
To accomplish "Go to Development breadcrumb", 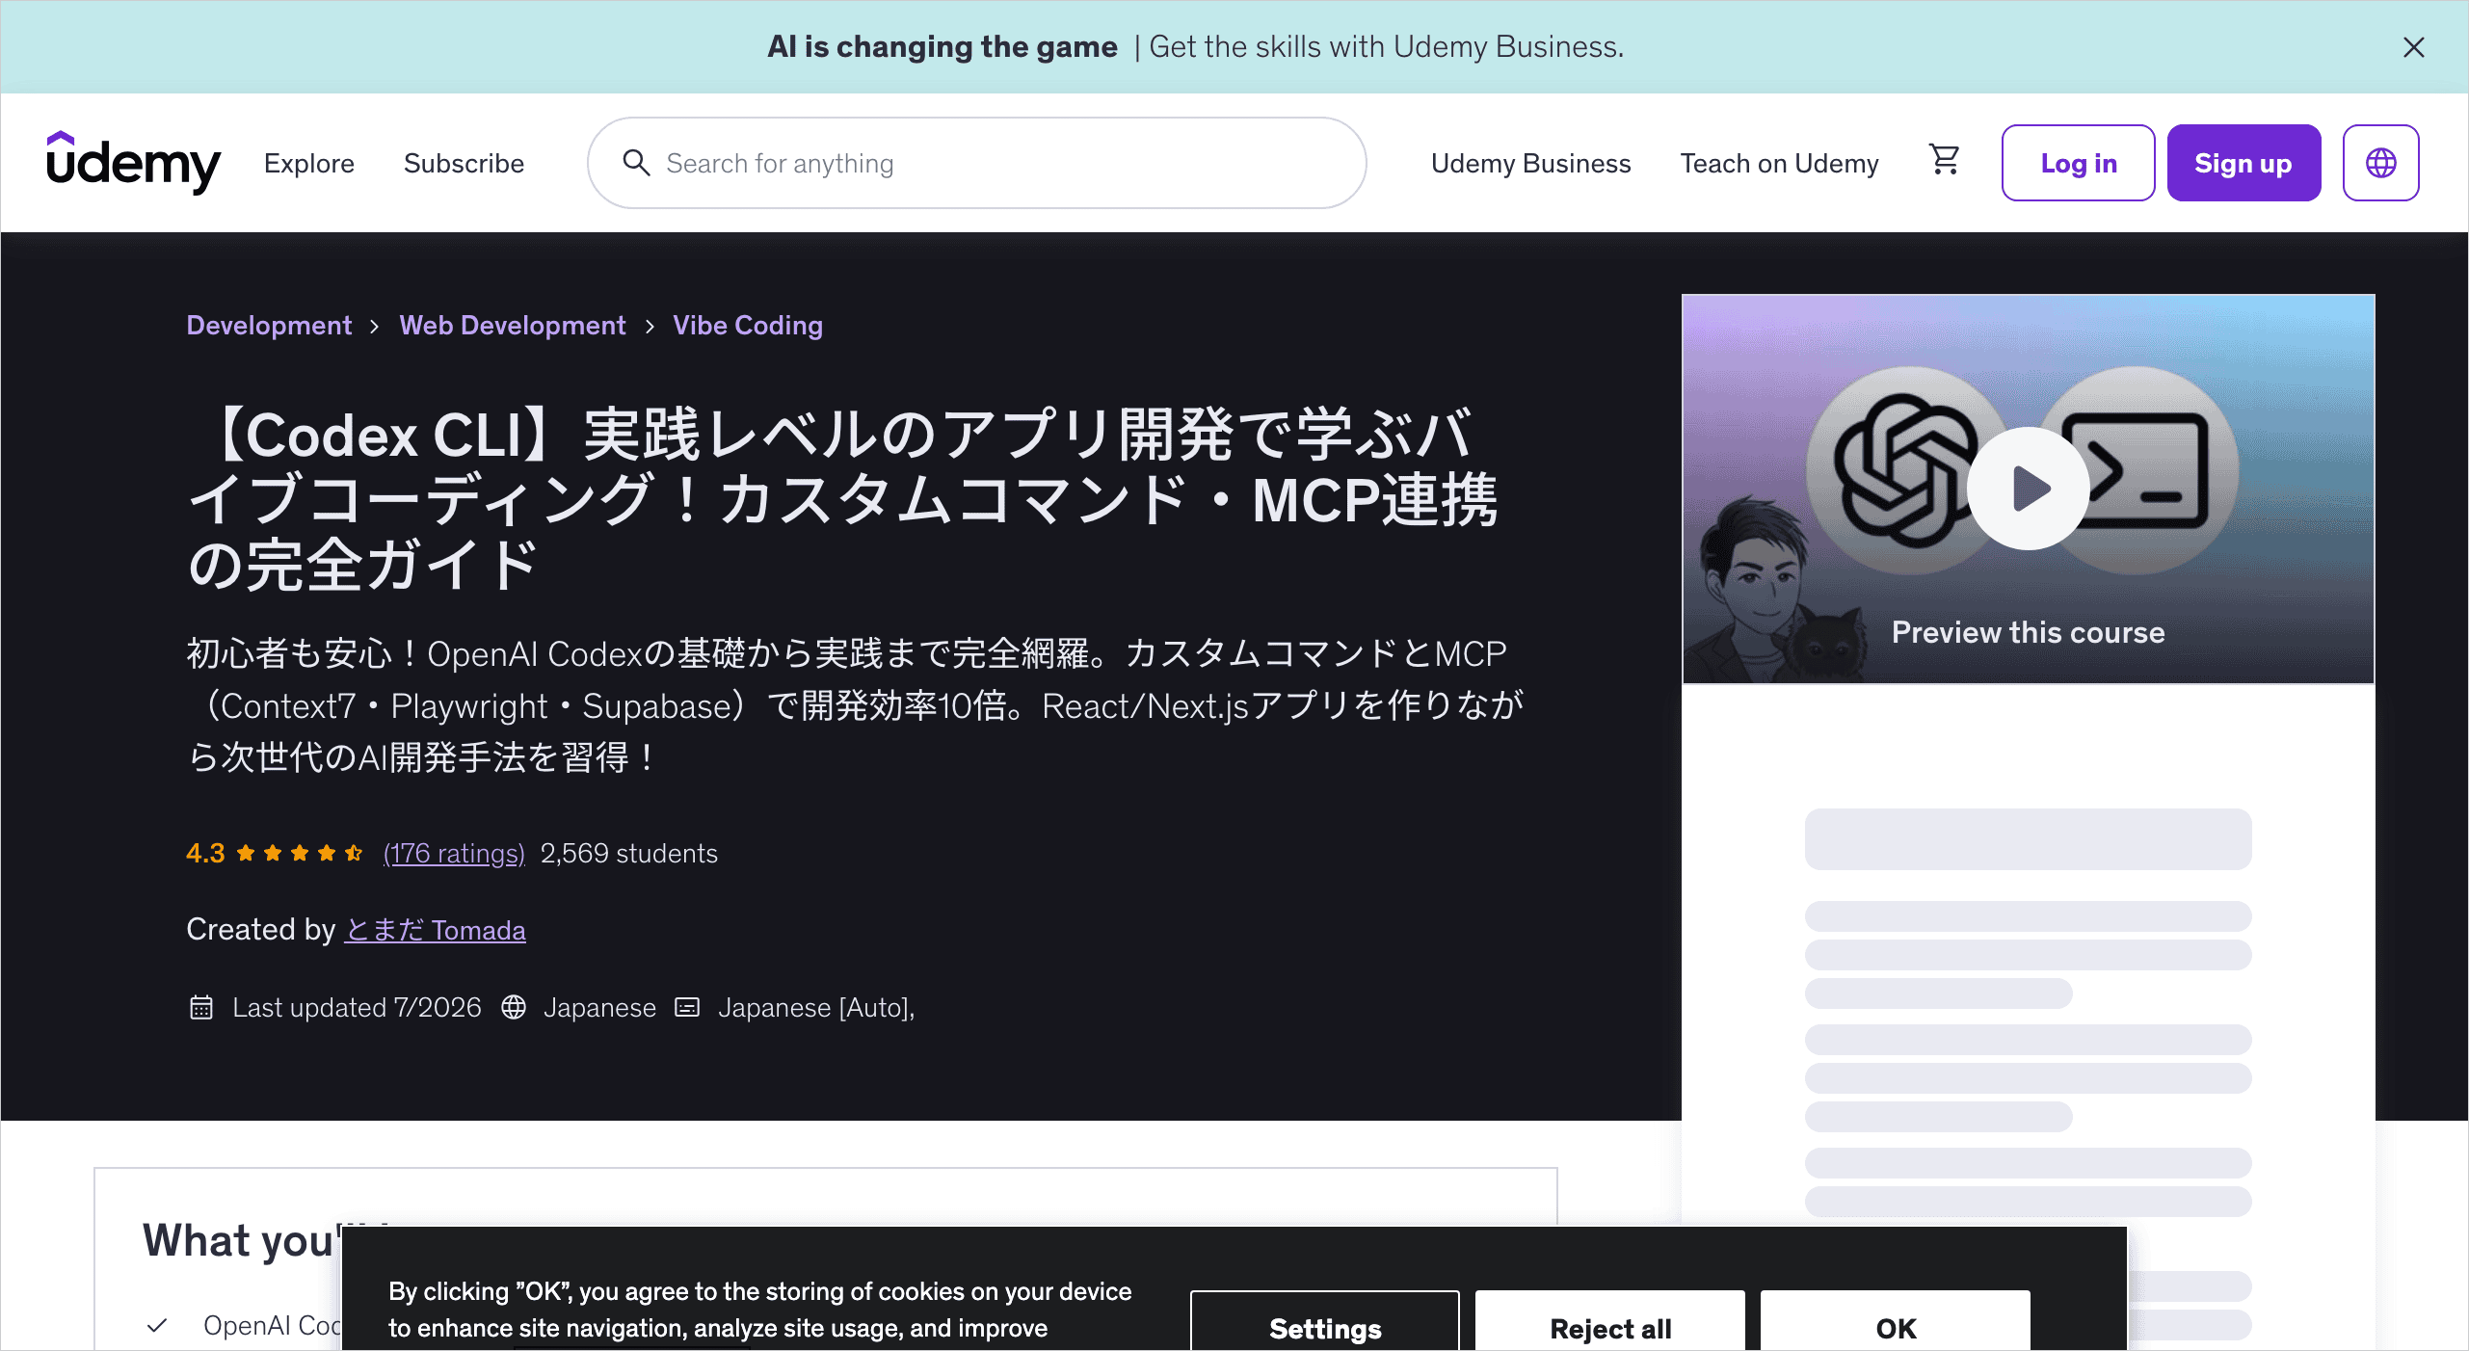I will pos(269,326).
